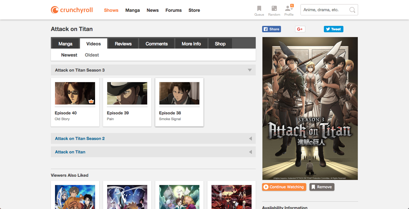This screenshot has width=409, height=209.
Task: Click the Random dice icon
Action: (x=274, y=9)
